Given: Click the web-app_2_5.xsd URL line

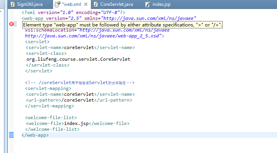Looking at the screenshot, I should coord(94,36).
